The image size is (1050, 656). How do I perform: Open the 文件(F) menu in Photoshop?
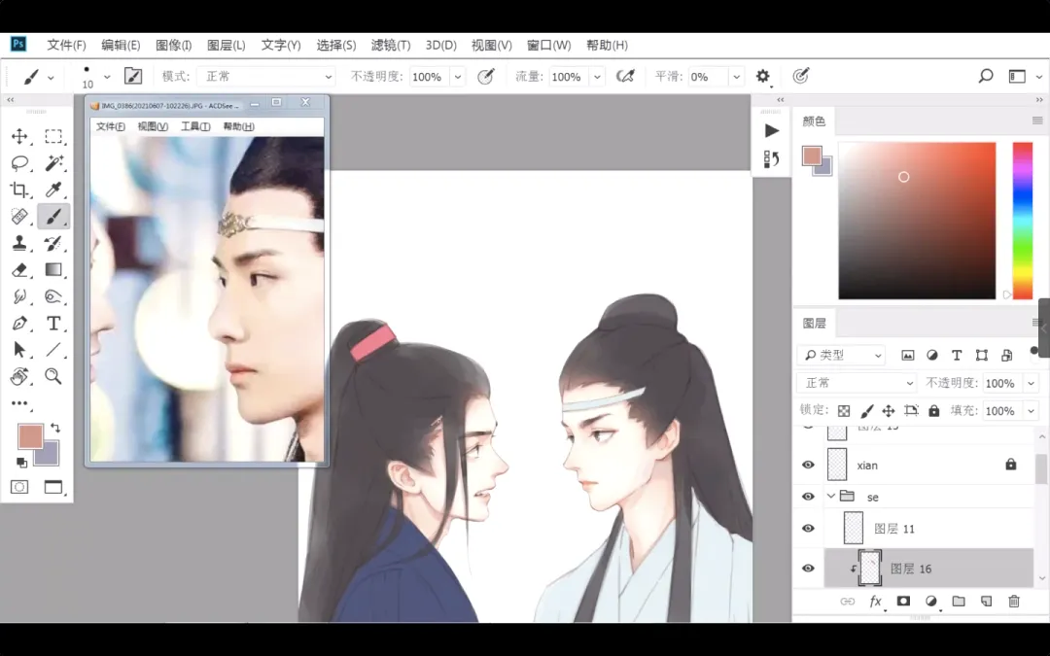pyautogui.click(x=66, y=45)
